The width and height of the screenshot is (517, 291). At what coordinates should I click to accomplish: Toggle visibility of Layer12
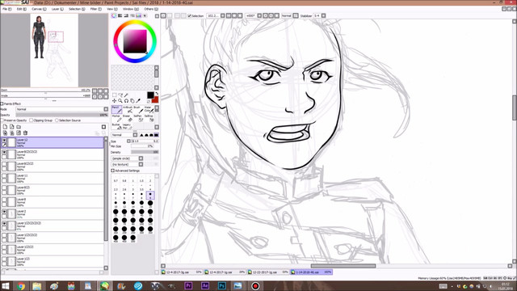click(4, 140)
